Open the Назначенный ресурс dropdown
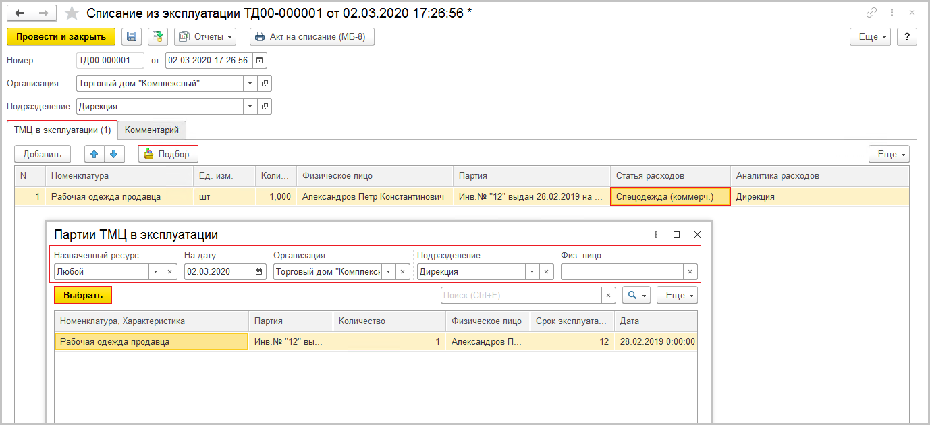The image size is (930, 440). 156,271
